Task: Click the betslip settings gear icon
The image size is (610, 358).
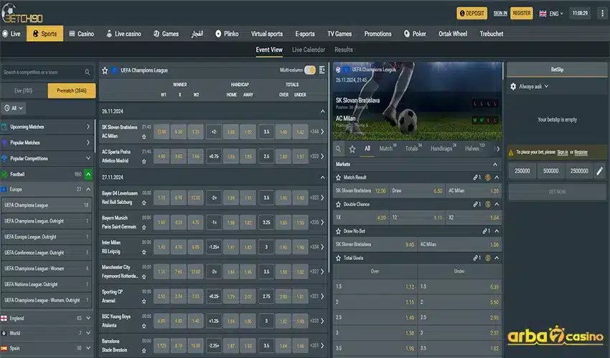Action: tap(513, 86)
